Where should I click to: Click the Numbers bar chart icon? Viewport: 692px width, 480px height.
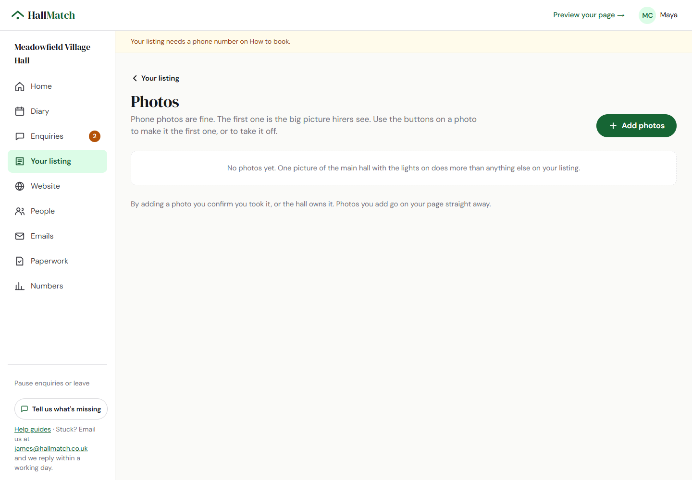pos(20,286)
